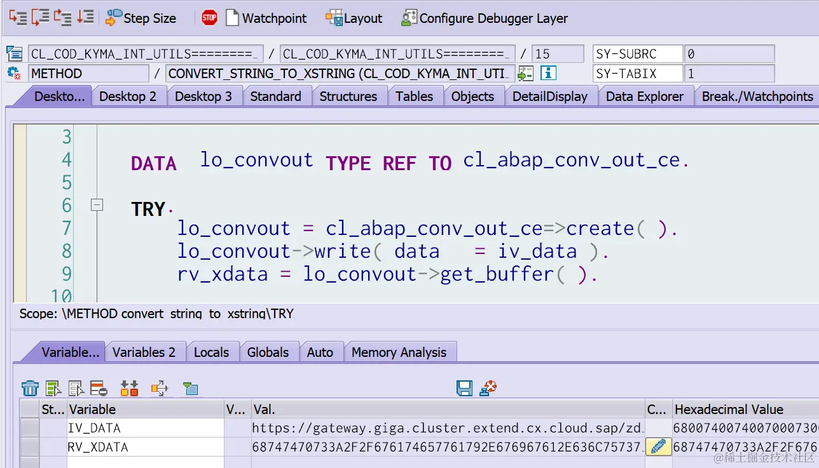819x468 pixels.
Task: Open the Step Size setting
Action: point(141,18)
